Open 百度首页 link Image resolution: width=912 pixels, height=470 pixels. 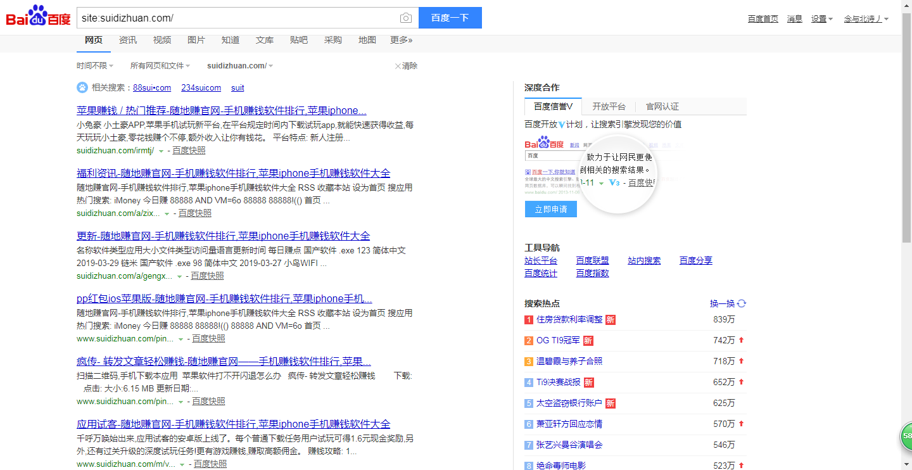coord(763,19)
